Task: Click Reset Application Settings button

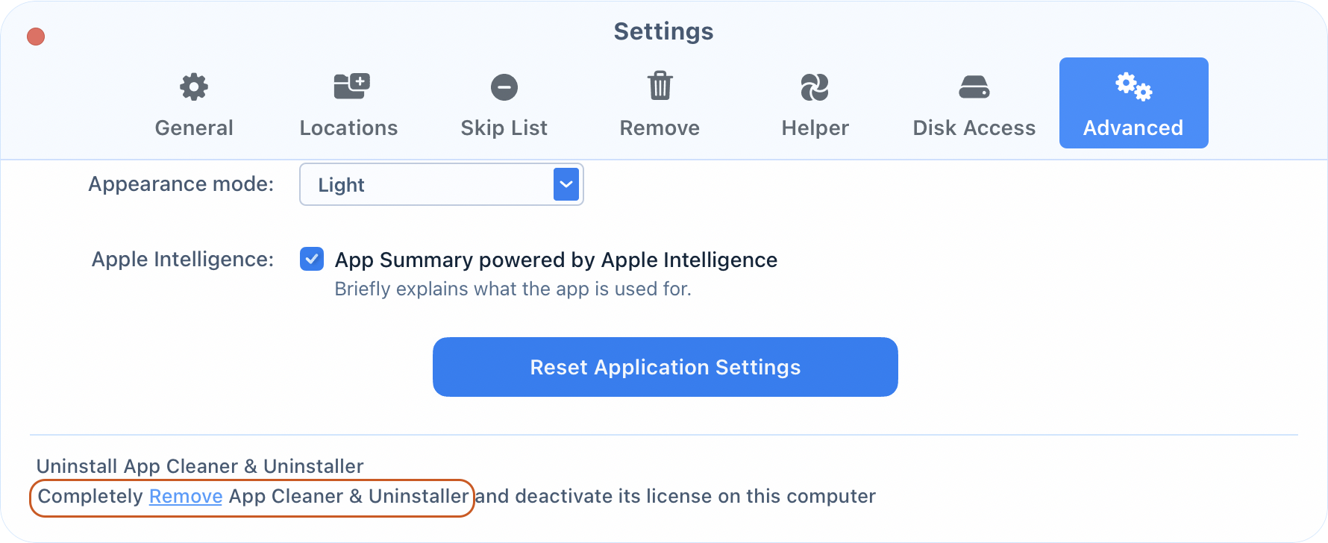Action: coord(665,367)
